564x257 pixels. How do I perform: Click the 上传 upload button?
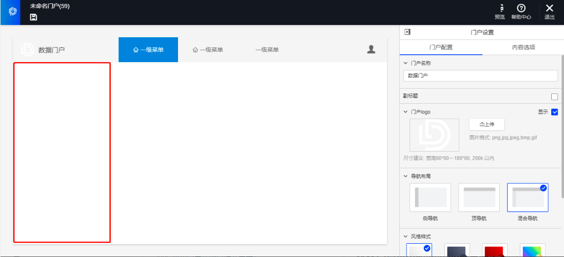tap(487, 124)
